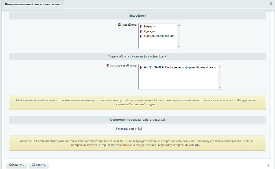Click the Форма обратной связи (main.feedback) header
This screenshot has width=275, height=169.
[137, 57]
